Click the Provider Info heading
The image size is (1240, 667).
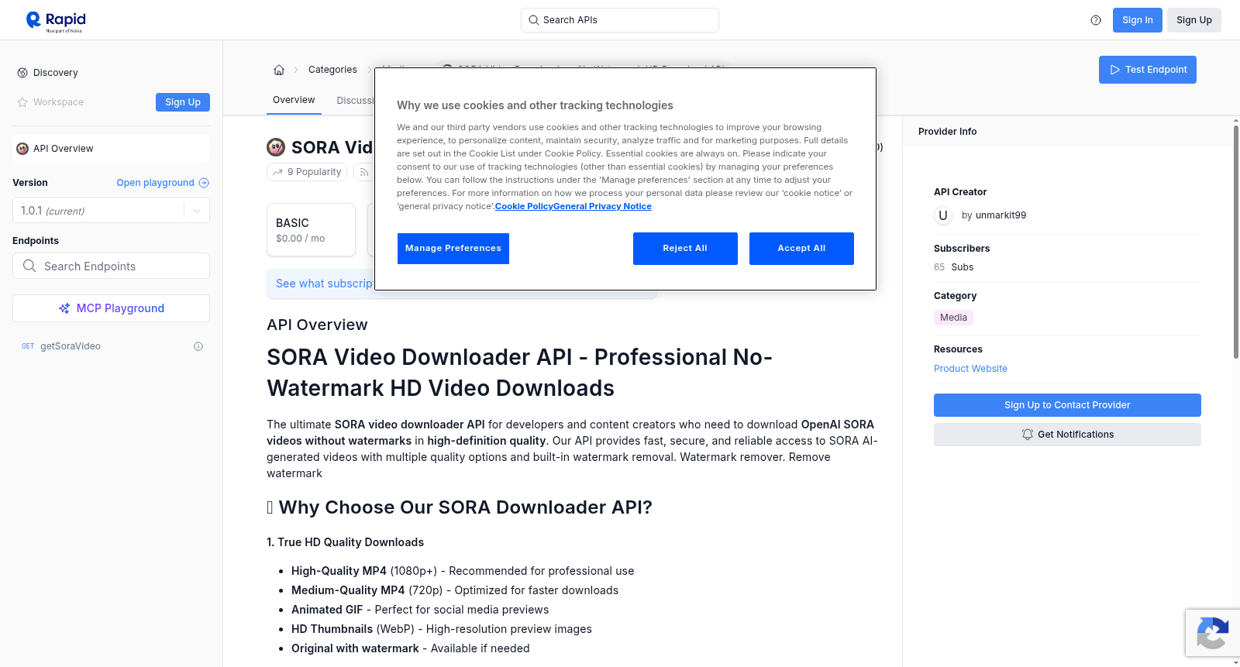point(947,132)
